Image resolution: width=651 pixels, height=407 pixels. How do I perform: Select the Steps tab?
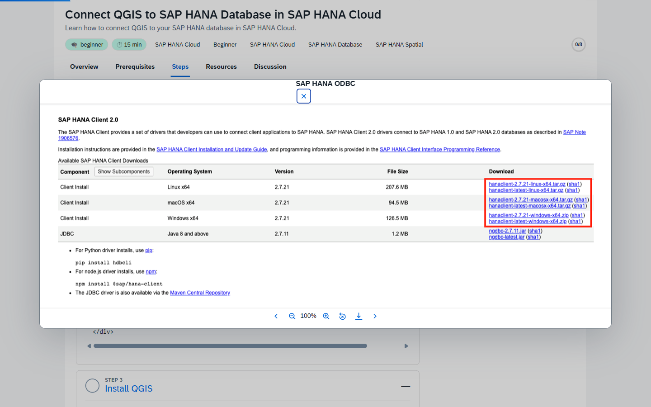[180, 66]
